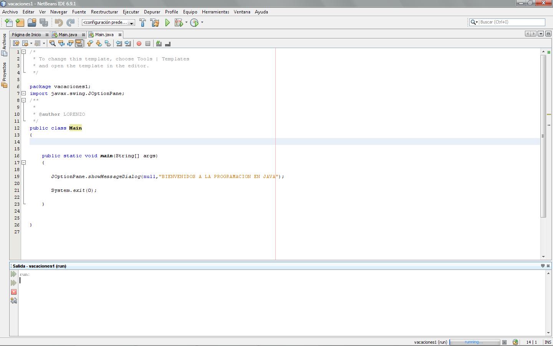Jump to previous bookmark icon
The height and width of the screenshot is (346, 553).
pos(90,43)
